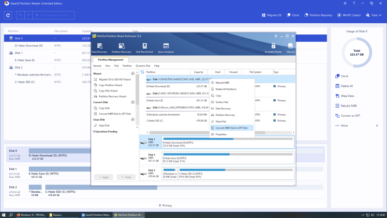
Task: Open the EaseUS help question mark
Action: tap(354, 3)
